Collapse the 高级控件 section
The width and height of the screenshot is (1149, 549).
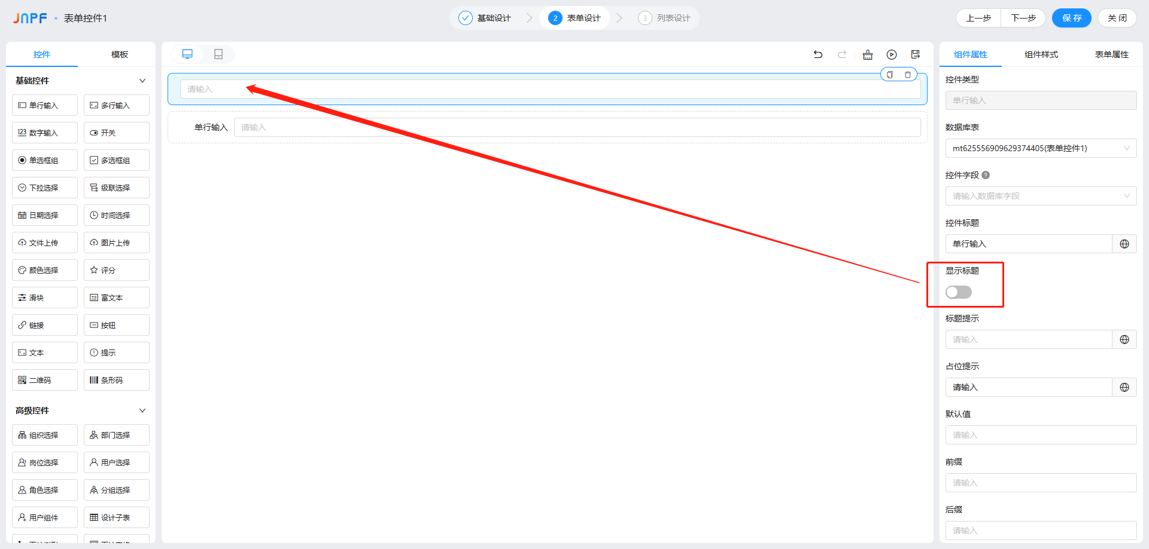[142, 410]
